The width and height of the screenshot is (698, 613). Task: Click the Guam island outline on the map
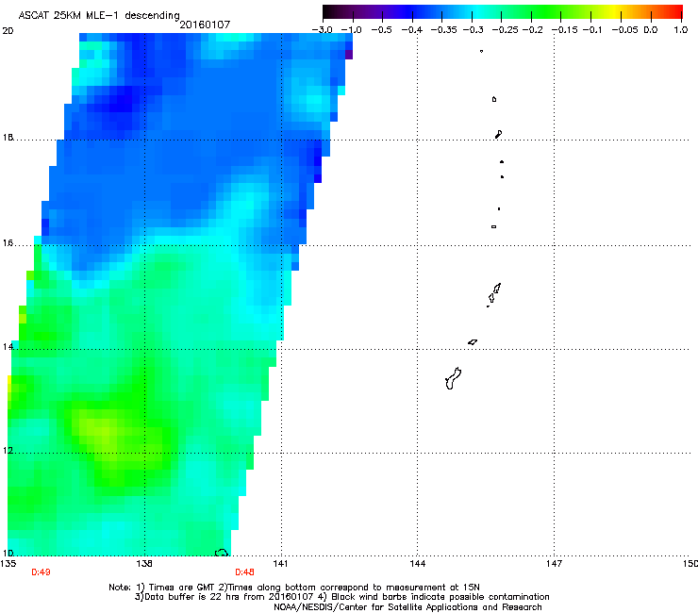453,378
